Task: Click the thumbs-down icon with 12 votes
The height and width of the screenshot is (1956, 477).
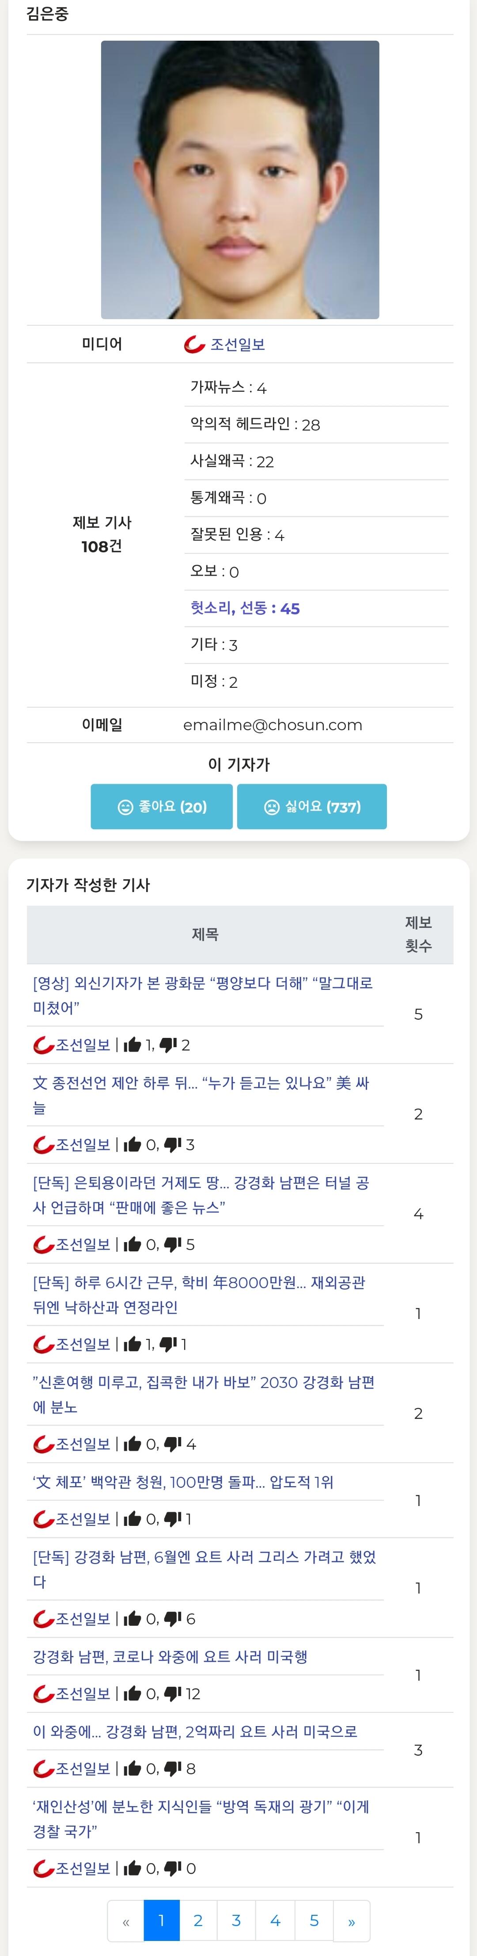Action: coord(173,1693)
